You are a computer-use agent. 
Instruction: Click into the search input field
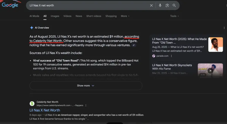coord(86,6)
